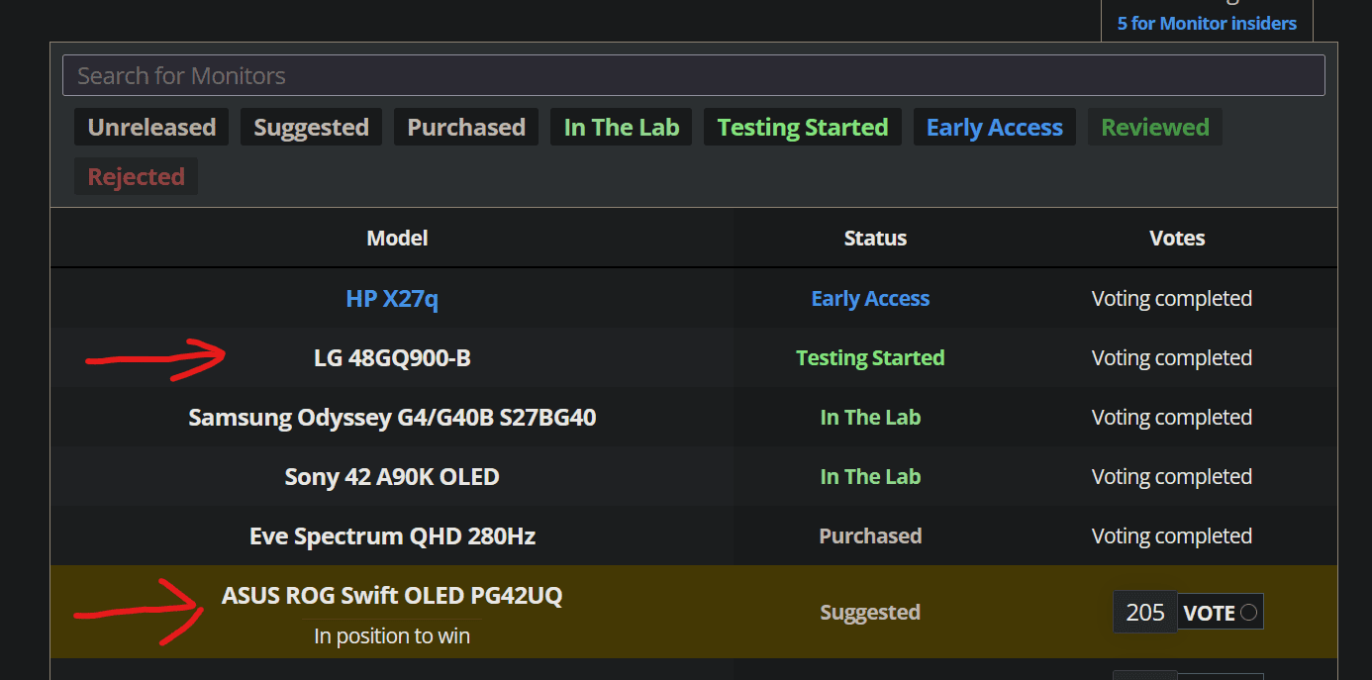Click Voting completed in the Eve Spectrum row
The image size is (1372, 680).
click(x=1172, y=535)
